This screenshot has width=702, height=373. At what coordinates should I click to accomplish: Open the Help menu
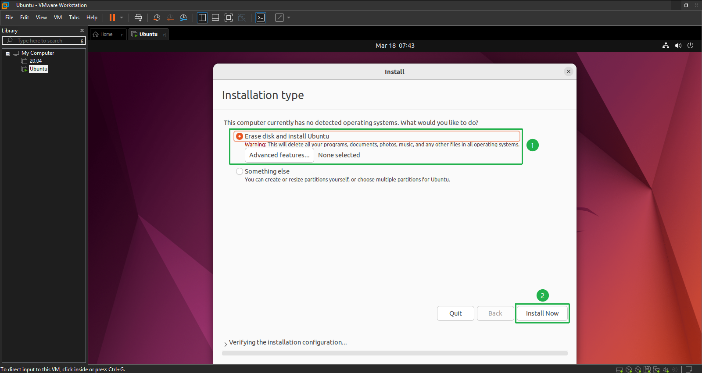click(92, 18)
